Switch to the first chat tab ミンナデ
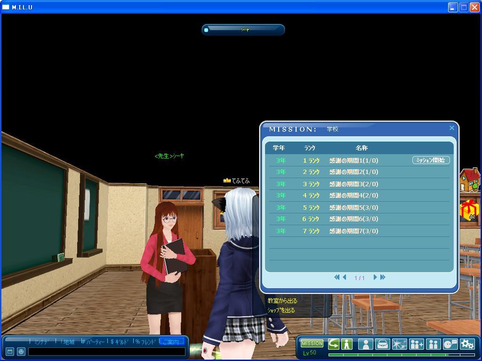 41,342
